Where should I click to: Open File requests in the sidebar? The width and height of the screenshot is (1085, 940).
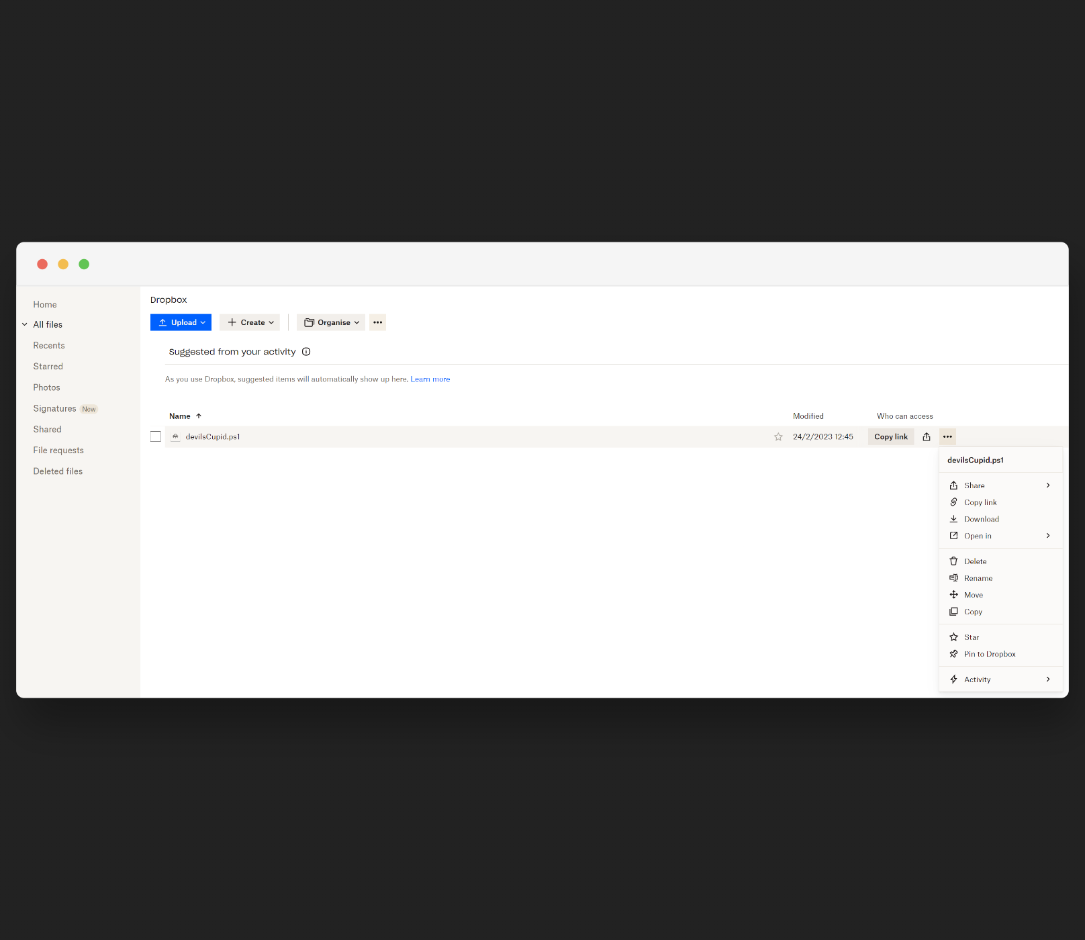click(x=58, y=451)
